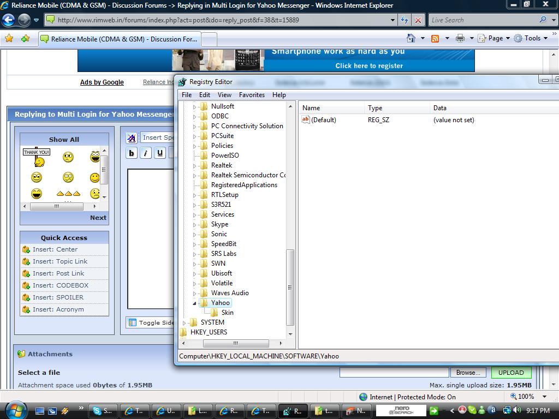The width and height of the screenshot is (559, 419).
Task: Open Favorites Center via the yellow star
Action: (x=9, y=39)
